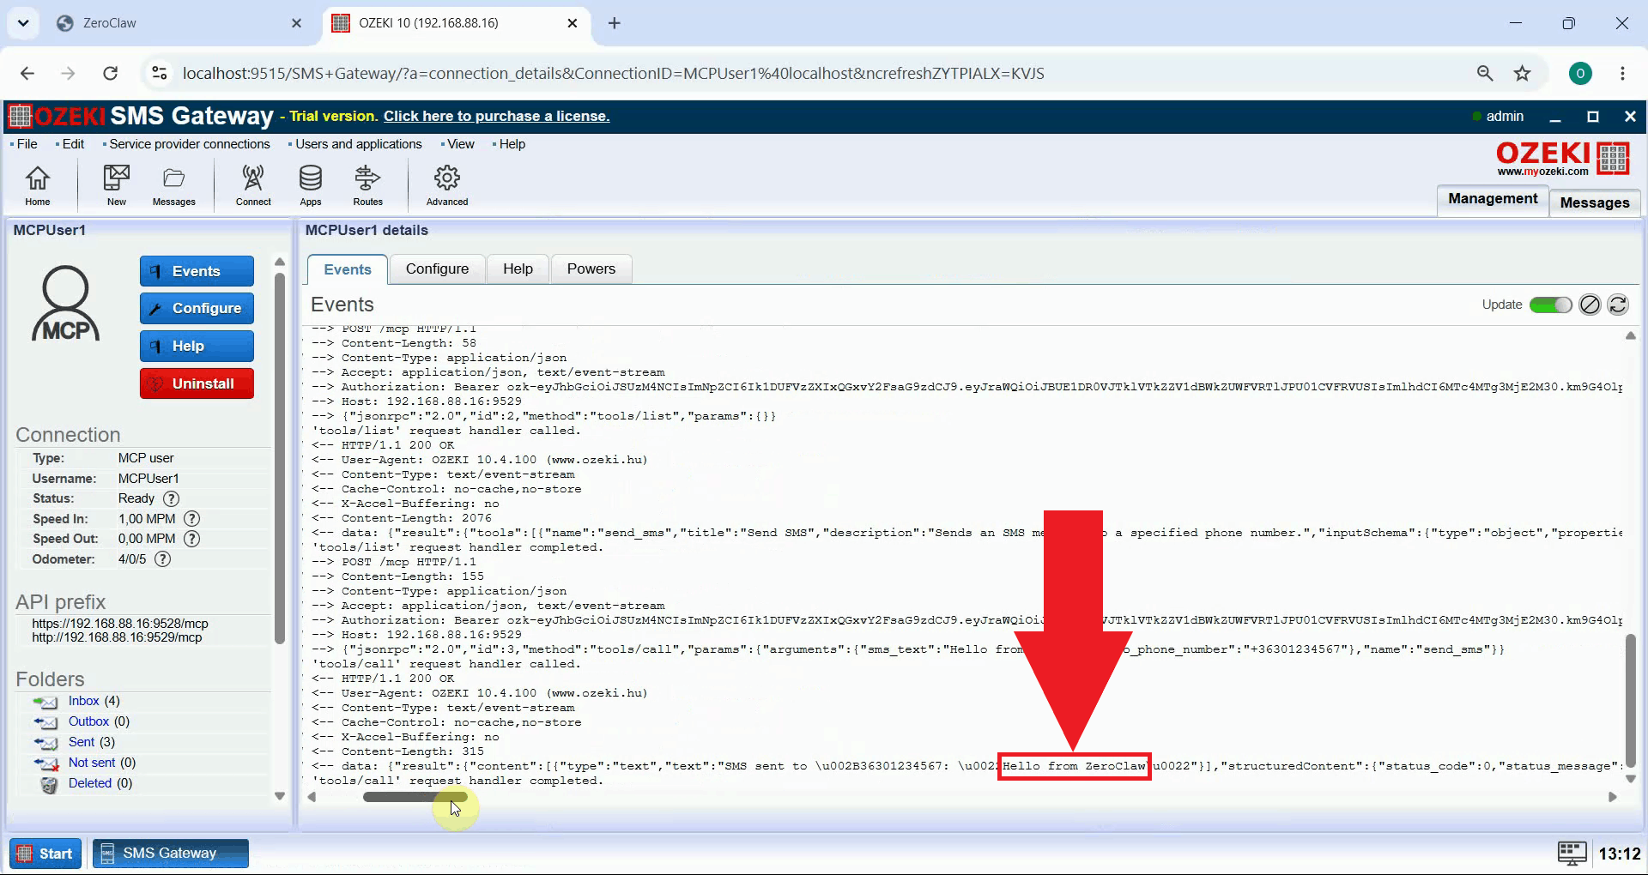Click the events log scroll-right arrow
Screen dimensions: 1648x875
(x=1613, y=797)
